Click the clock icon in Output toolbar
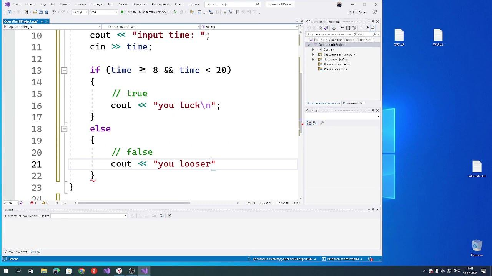Image resolution: width=492 pixels, height=276 pixels. pos(169,216)
